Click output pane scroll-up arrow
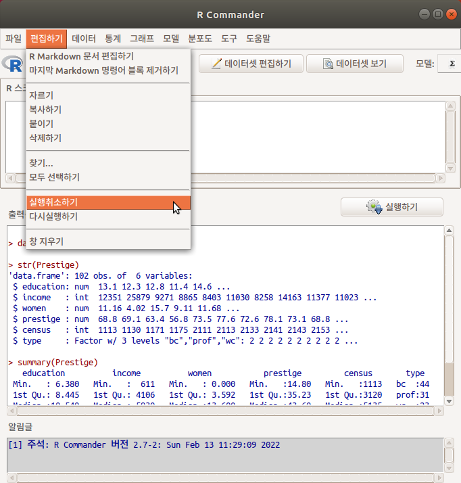This screenshot has height=483, width=461. click(450, 231)
